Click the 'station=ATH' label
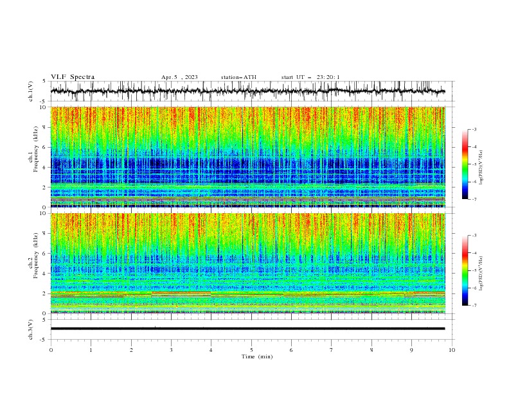The width and height of the screenshot is (509, 393). (x=238, y=77)
